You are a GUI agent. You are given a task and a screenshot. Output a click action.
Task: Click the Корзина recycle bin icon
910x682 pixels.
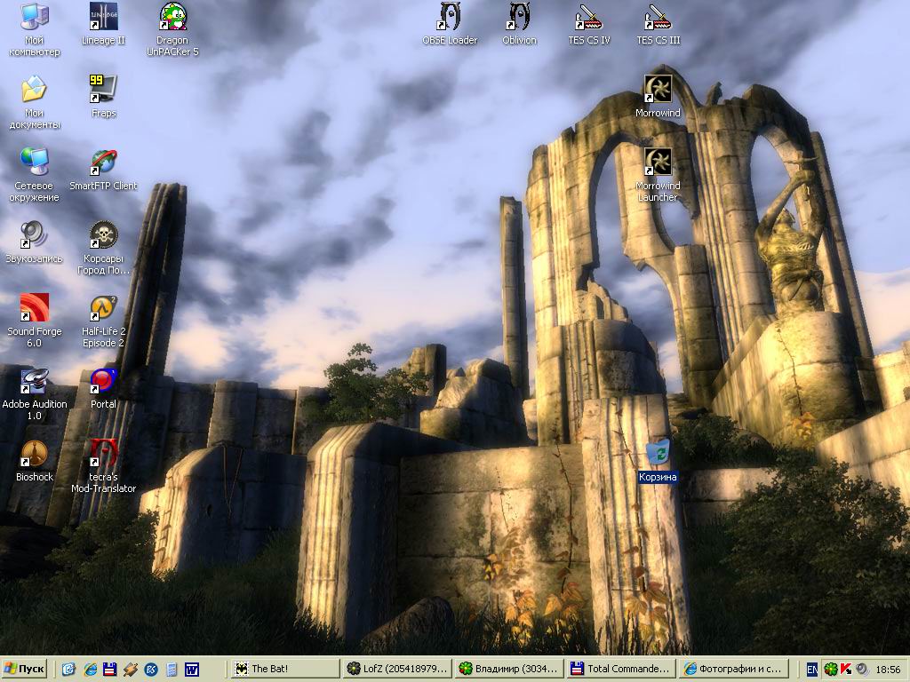click(658, 461)
